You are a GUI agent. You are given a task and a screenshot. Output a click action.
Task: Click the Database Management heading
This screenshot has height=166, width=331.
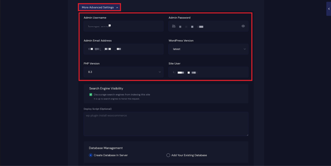click(106, 148)
